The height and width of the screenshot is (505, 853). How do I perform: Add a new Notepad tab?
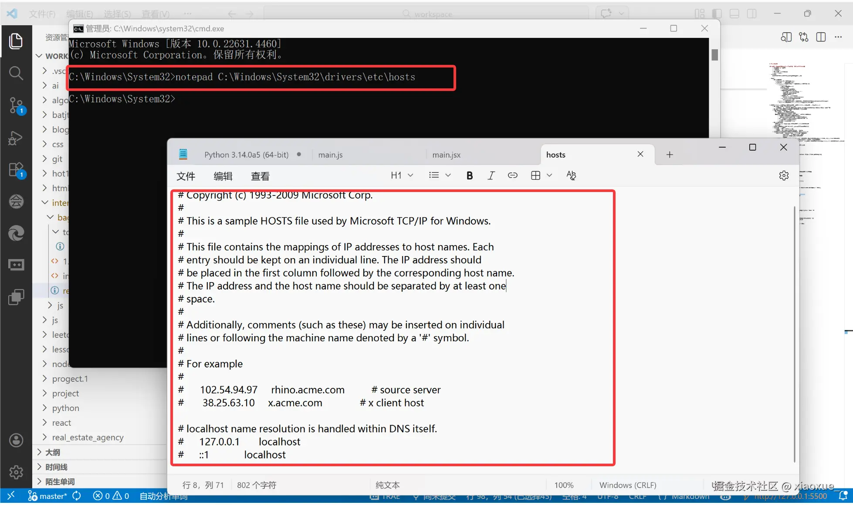[x=670, y=155]
